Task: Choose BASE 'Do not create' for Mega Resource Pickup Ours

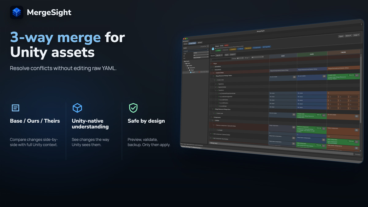Action: coord(294,114)
